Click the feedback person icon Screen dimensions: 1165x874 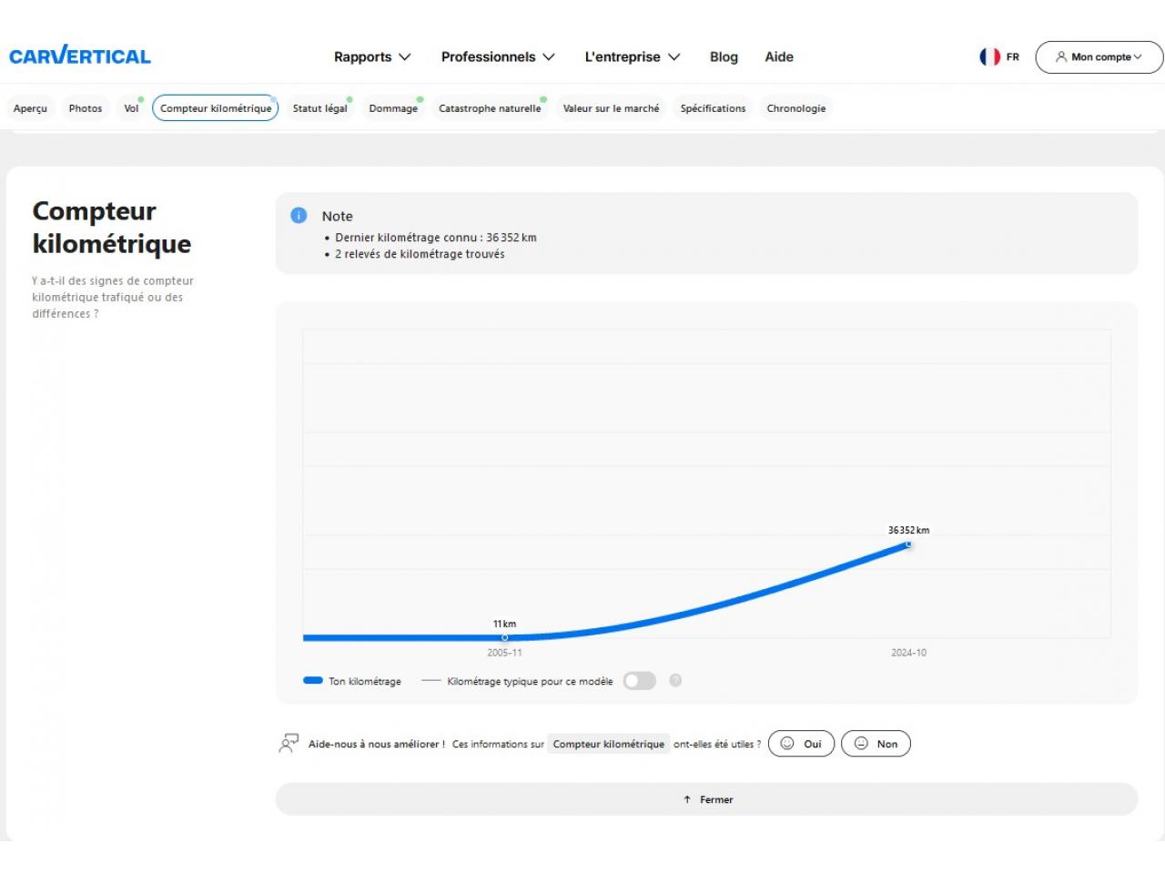[x=289, y=744]
